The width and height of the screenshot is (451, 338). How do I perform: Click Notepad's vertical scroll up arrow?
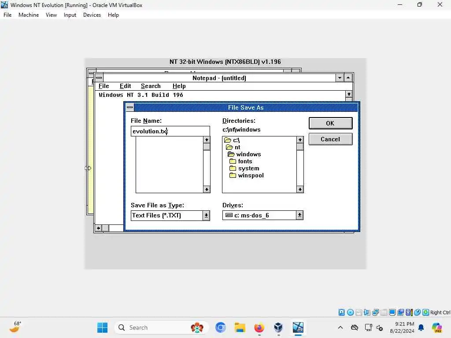click(x=349, y=94)
